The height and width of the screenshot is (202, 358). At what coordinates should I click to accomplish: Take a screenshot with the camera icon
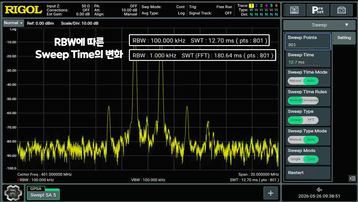click(x=341, y=10)
